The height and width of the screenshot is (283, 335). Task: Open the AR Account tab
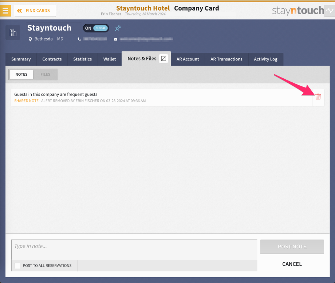pos(188,59)
